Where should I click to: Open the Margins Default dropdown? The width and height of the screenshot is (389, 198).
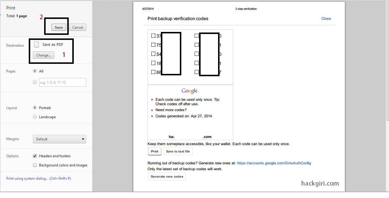[60, 139]
